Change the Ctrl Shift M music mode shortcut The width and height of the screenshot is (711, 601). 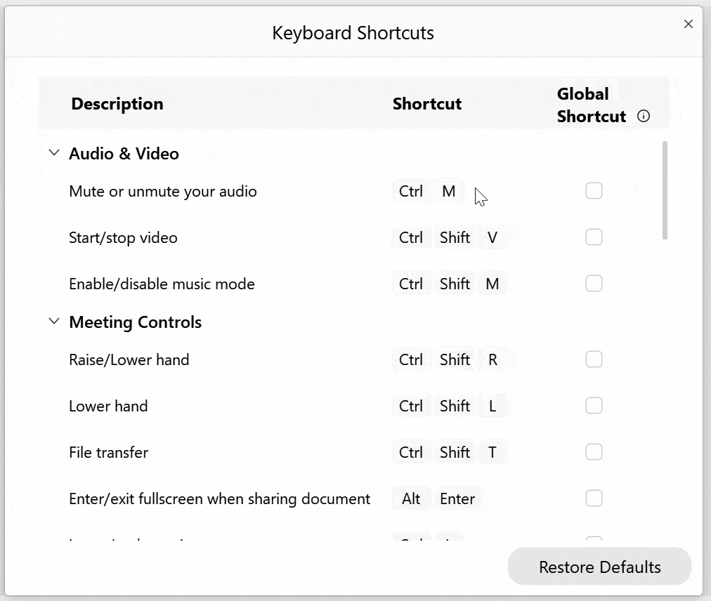tap(448, 284)
